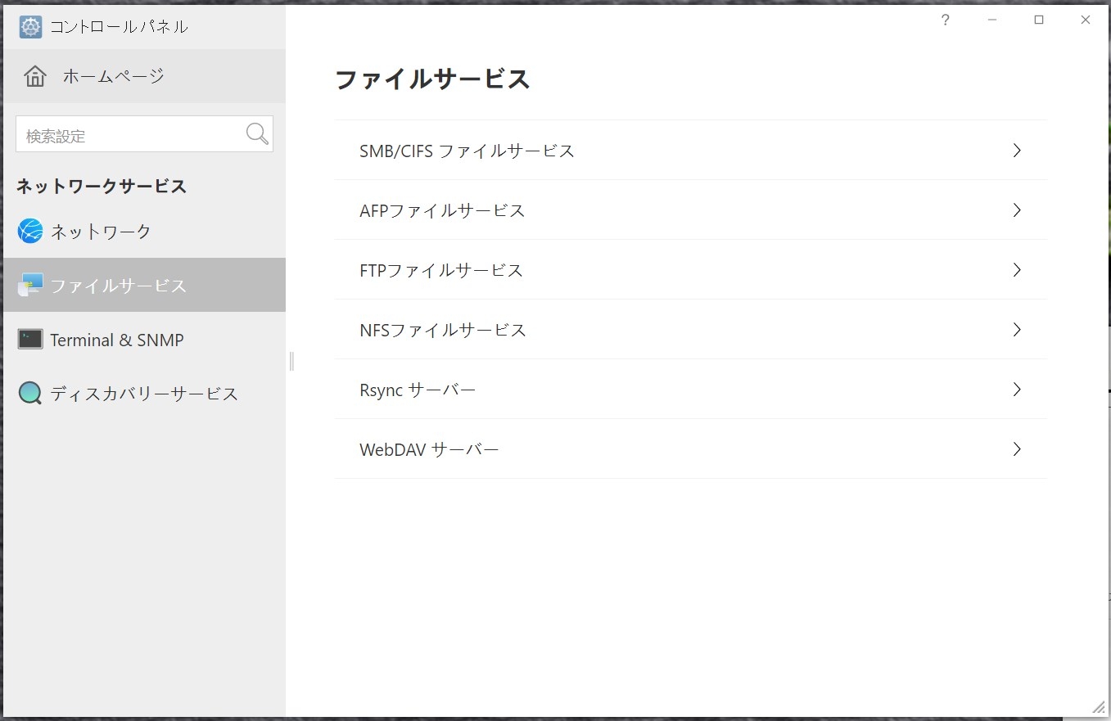Click the ディスカバリーサービス magnifier icon
The image size is (1111, 721).
click(x=30, y=394)
